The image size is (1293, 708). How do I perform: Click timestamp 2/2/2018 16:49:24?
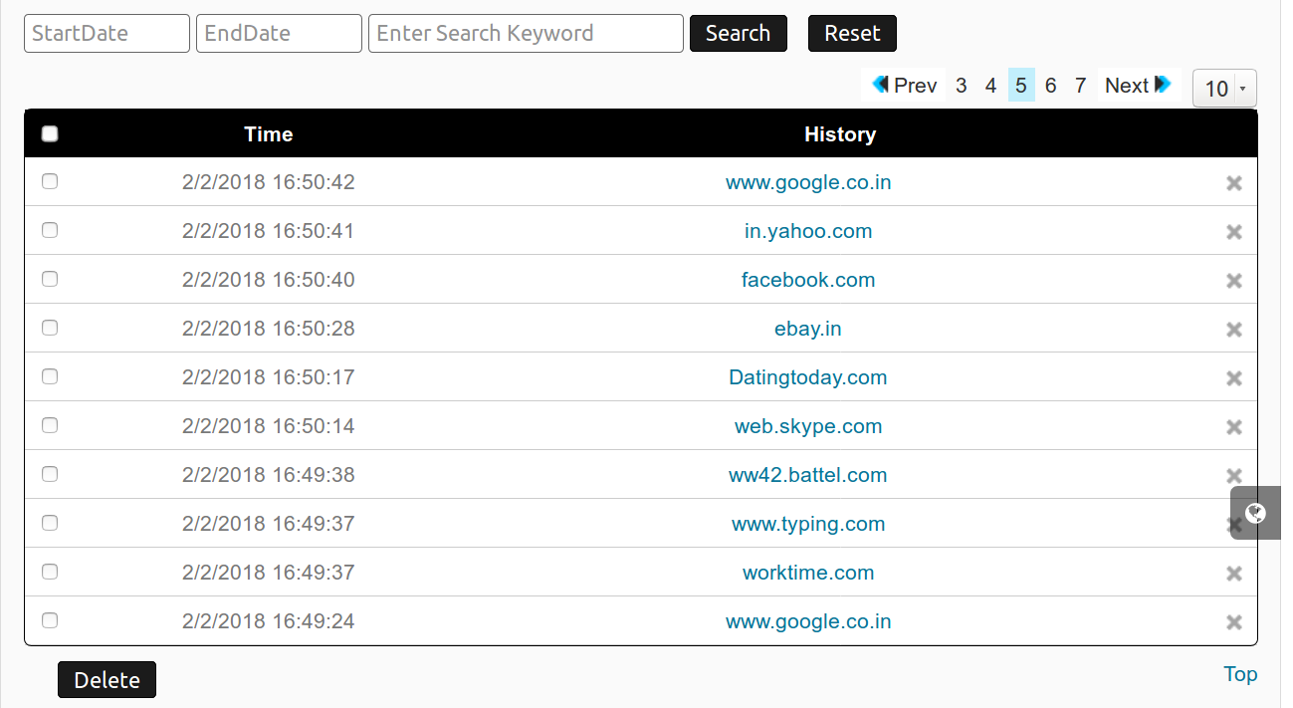[269, 621]
